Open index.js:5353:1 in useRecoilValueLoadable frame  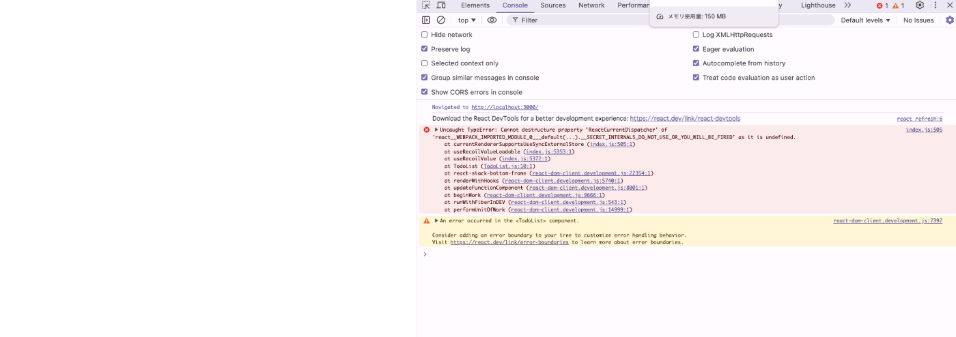coord(548,151)
